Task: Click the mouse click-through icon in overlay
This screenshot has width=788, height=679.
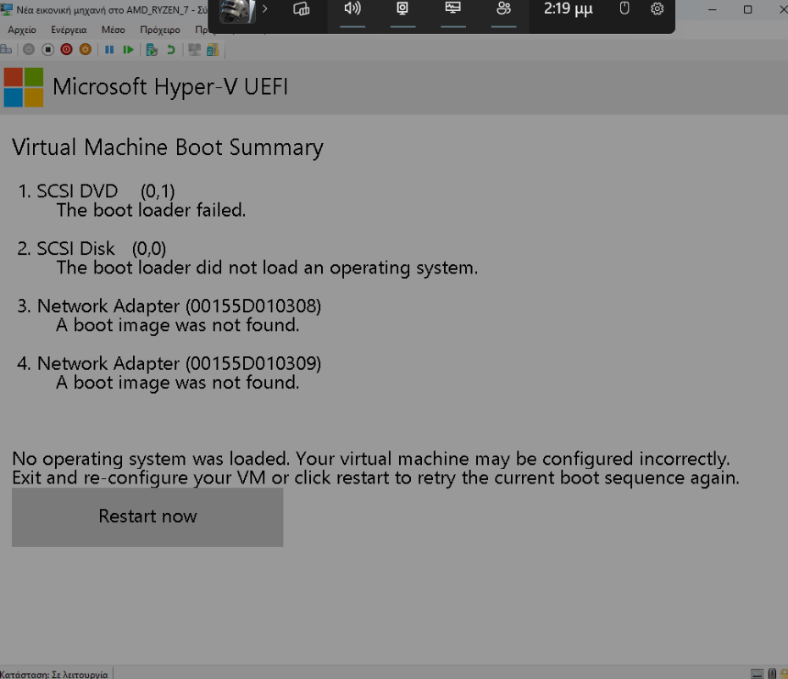Action: click(x=624, y=8)
